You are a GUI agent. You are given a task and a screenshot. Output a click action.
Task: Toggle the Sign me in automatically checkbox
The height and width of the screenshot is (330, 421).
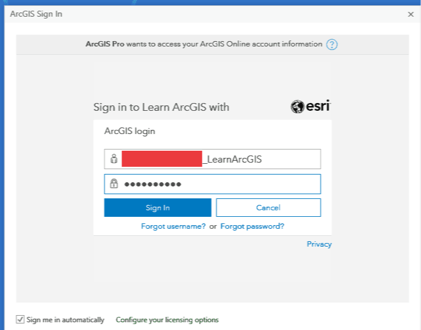20,319
